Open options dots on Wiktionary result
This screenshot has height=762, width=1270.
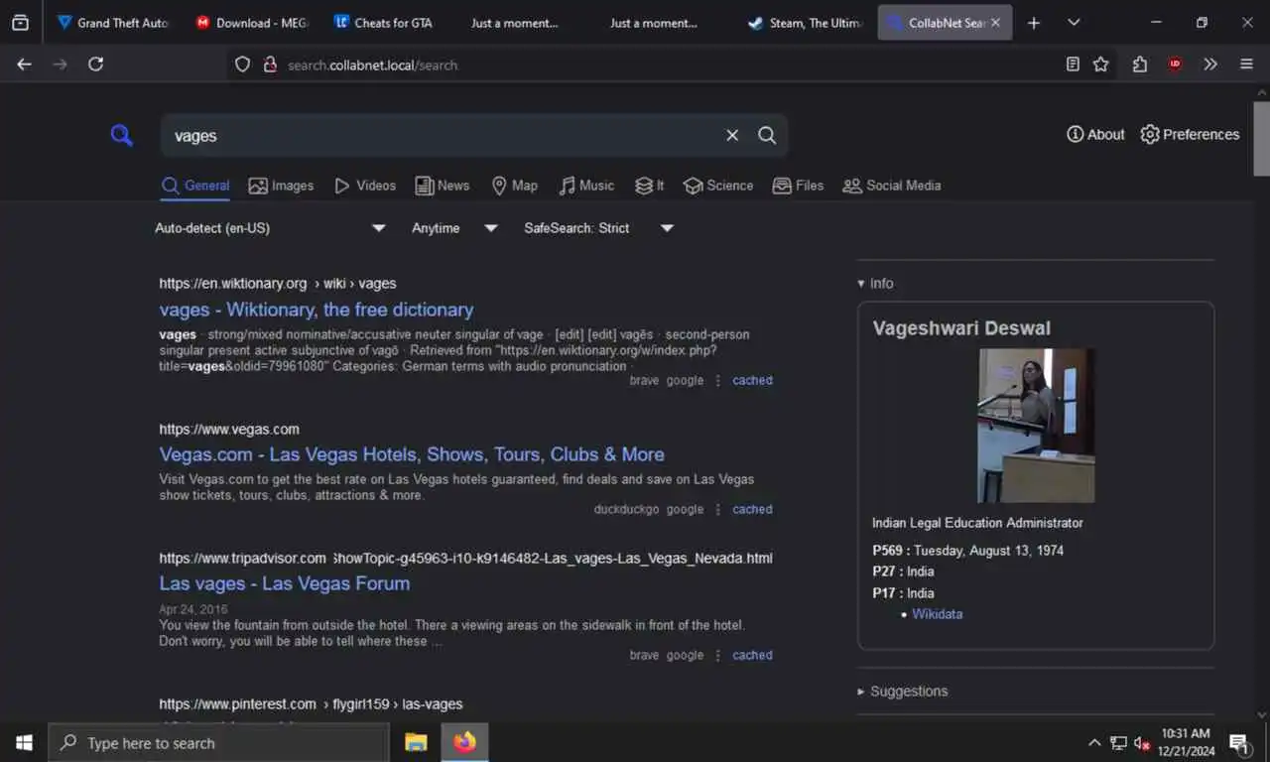[718, 380]
